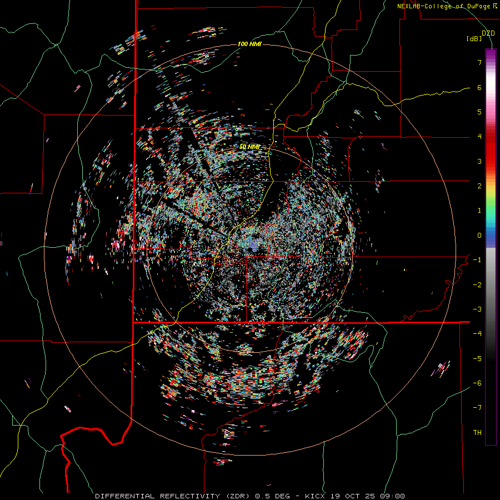Click the "7" value on the scale
The image size is (500, 500).
click(479, 62)
